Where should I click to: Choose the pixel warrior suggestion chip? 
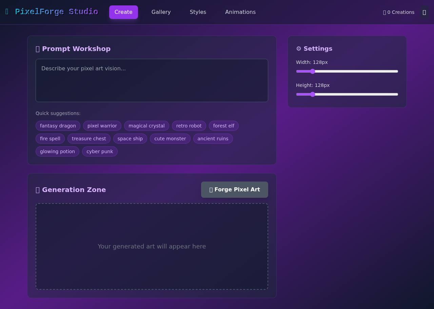pyautogui.click(x=102, y=126)
